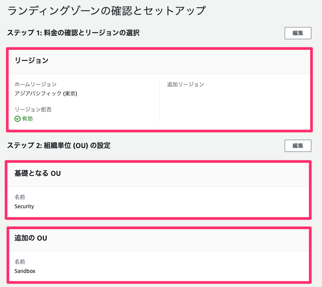Image resolution: width=322 pixels, height=287 pixels.
Task: Click the Step 2 編集 button
Action: [x=298, y=146]
